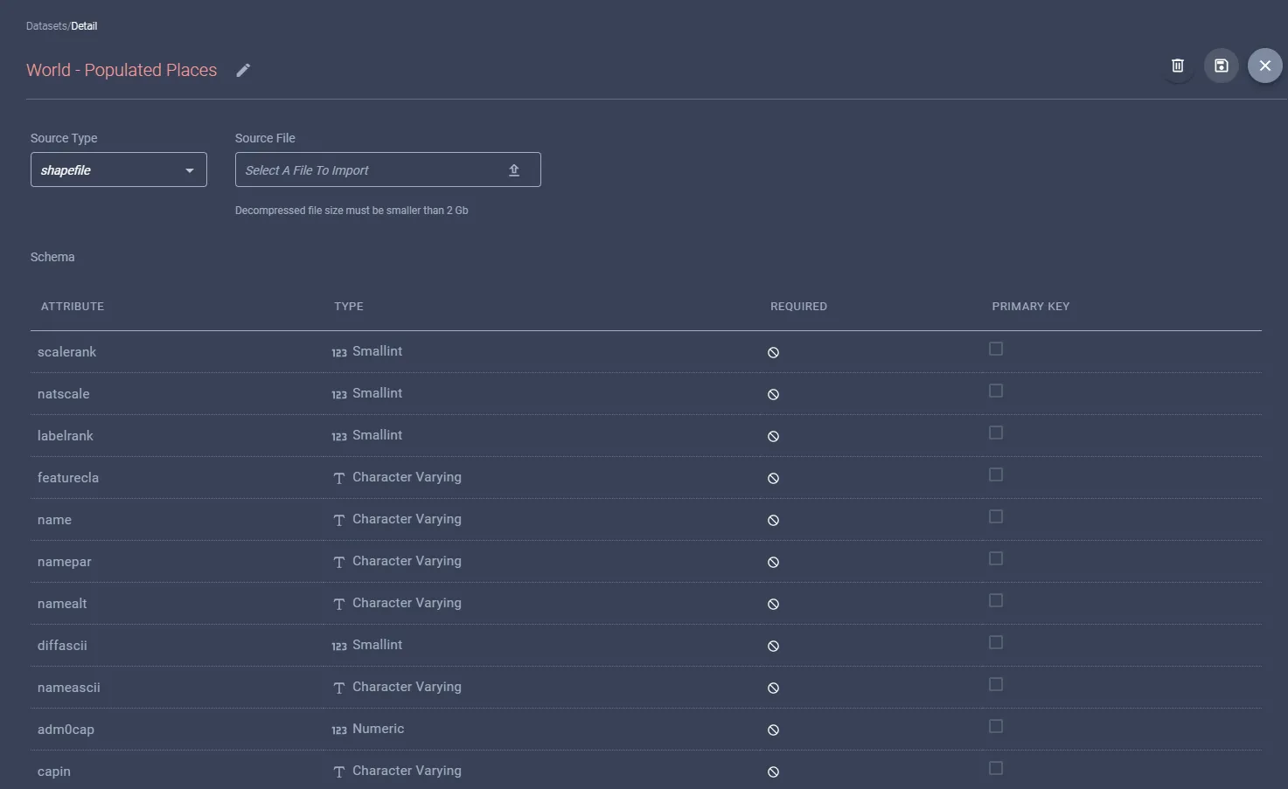Click the required icon for natscale

(773, 394)
